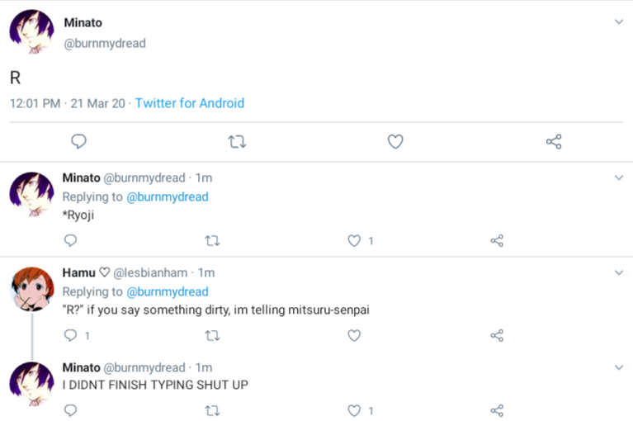Retweet Hamu's mitsuru-senpai tweet
The image size is (633, 421).
coord(212,336)
